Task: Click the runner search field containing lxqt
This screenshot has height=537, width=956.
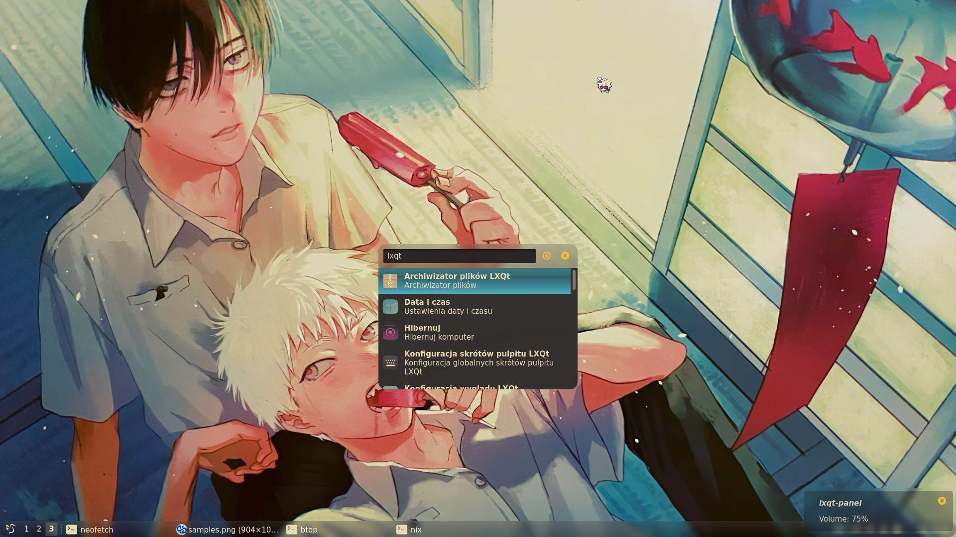Action: point(459,256)
